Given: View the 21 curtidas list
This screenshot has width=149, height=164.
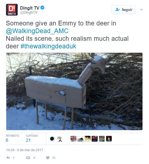Looking at the screenshot, I should click(32, 139).
